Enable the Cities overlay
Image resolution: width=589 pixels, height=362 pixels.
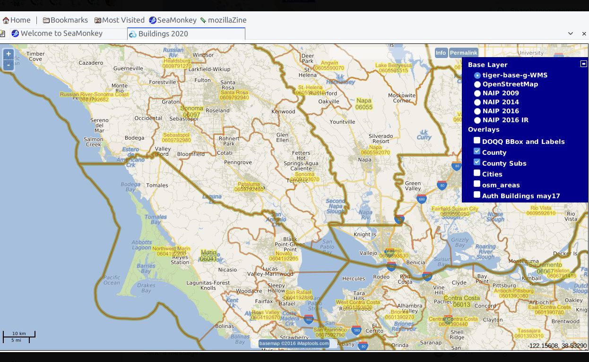pos(477,173)
